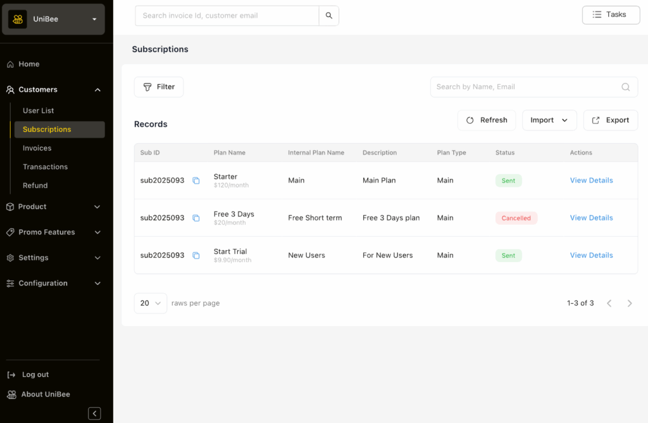Open Settings via its gear icon
This screenshot has height=423, width=648.
9,258
